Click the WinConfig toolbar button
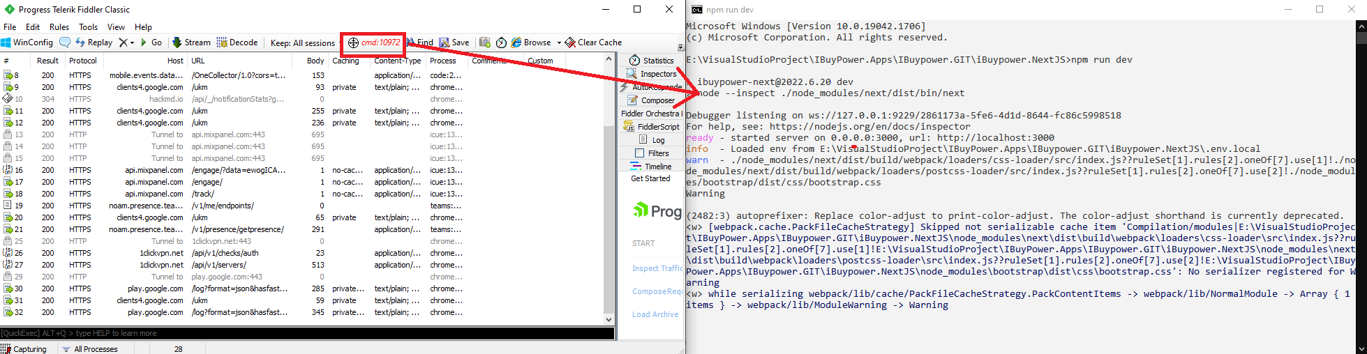The width and height of the screenshot is (1367, 354). point(27,43)
